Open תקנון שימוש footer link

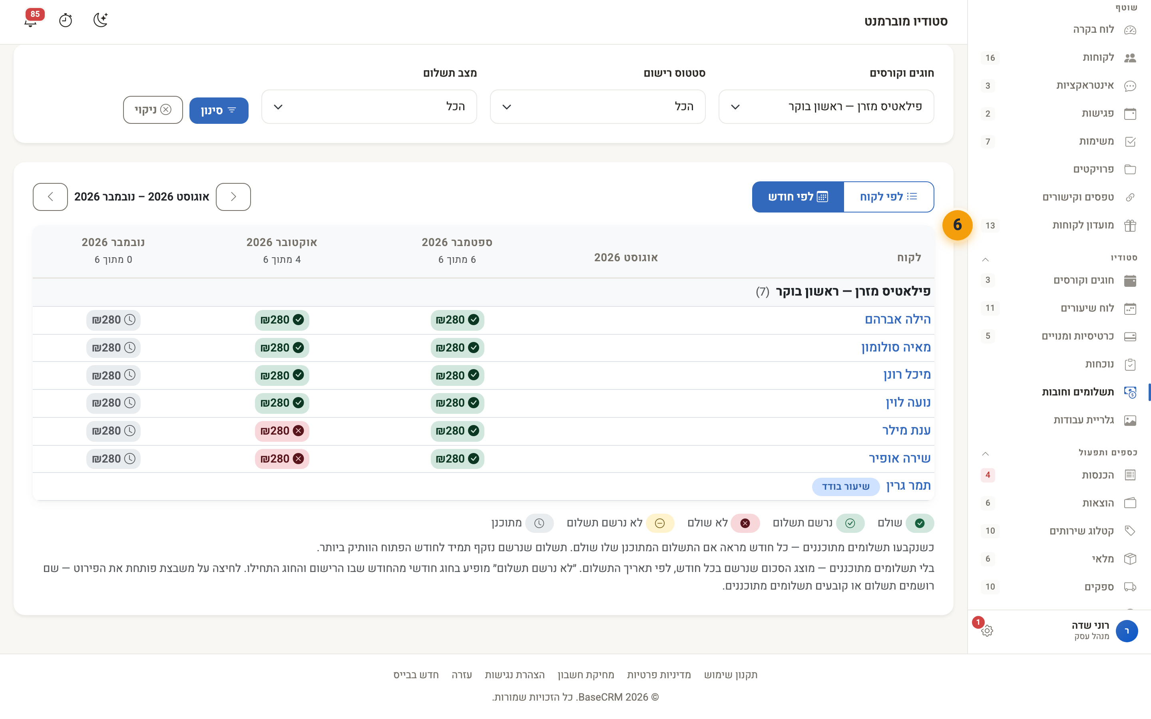(731, 675)
